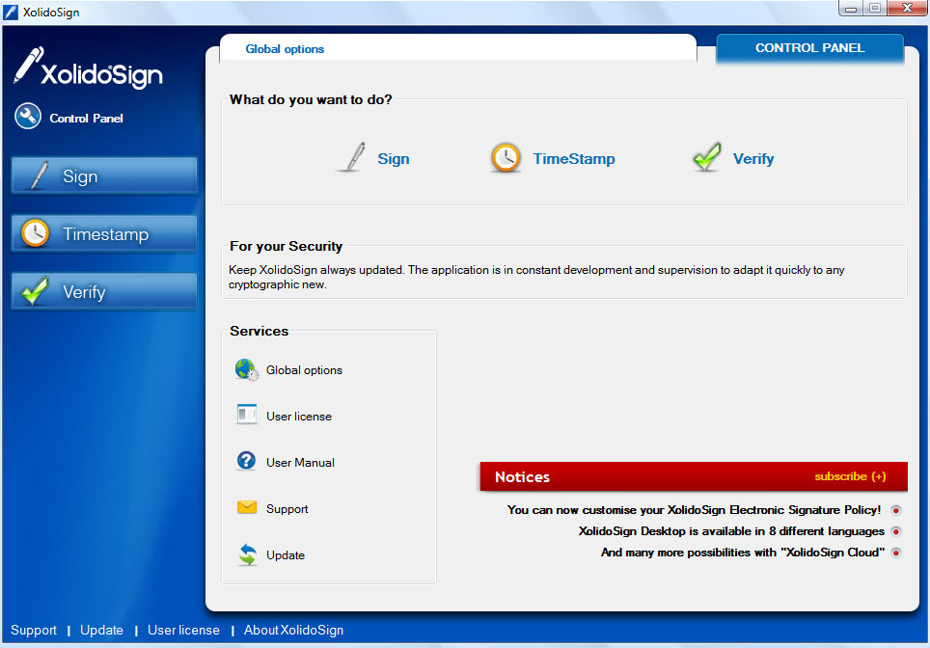The width and height of the screenshot is (930, 648).
Task: Choose the TimeStamp link in the center panel
Action: coord(574,159)
